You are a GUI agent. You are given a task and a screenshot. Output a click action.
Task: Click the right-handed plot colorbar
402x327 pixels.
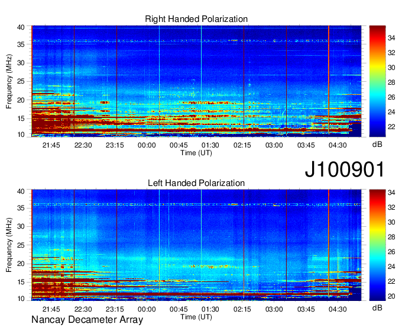pyautogui.click(x=377, y=81)
